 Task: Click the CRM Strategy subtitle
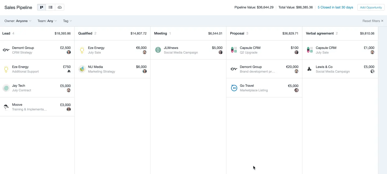22,52
